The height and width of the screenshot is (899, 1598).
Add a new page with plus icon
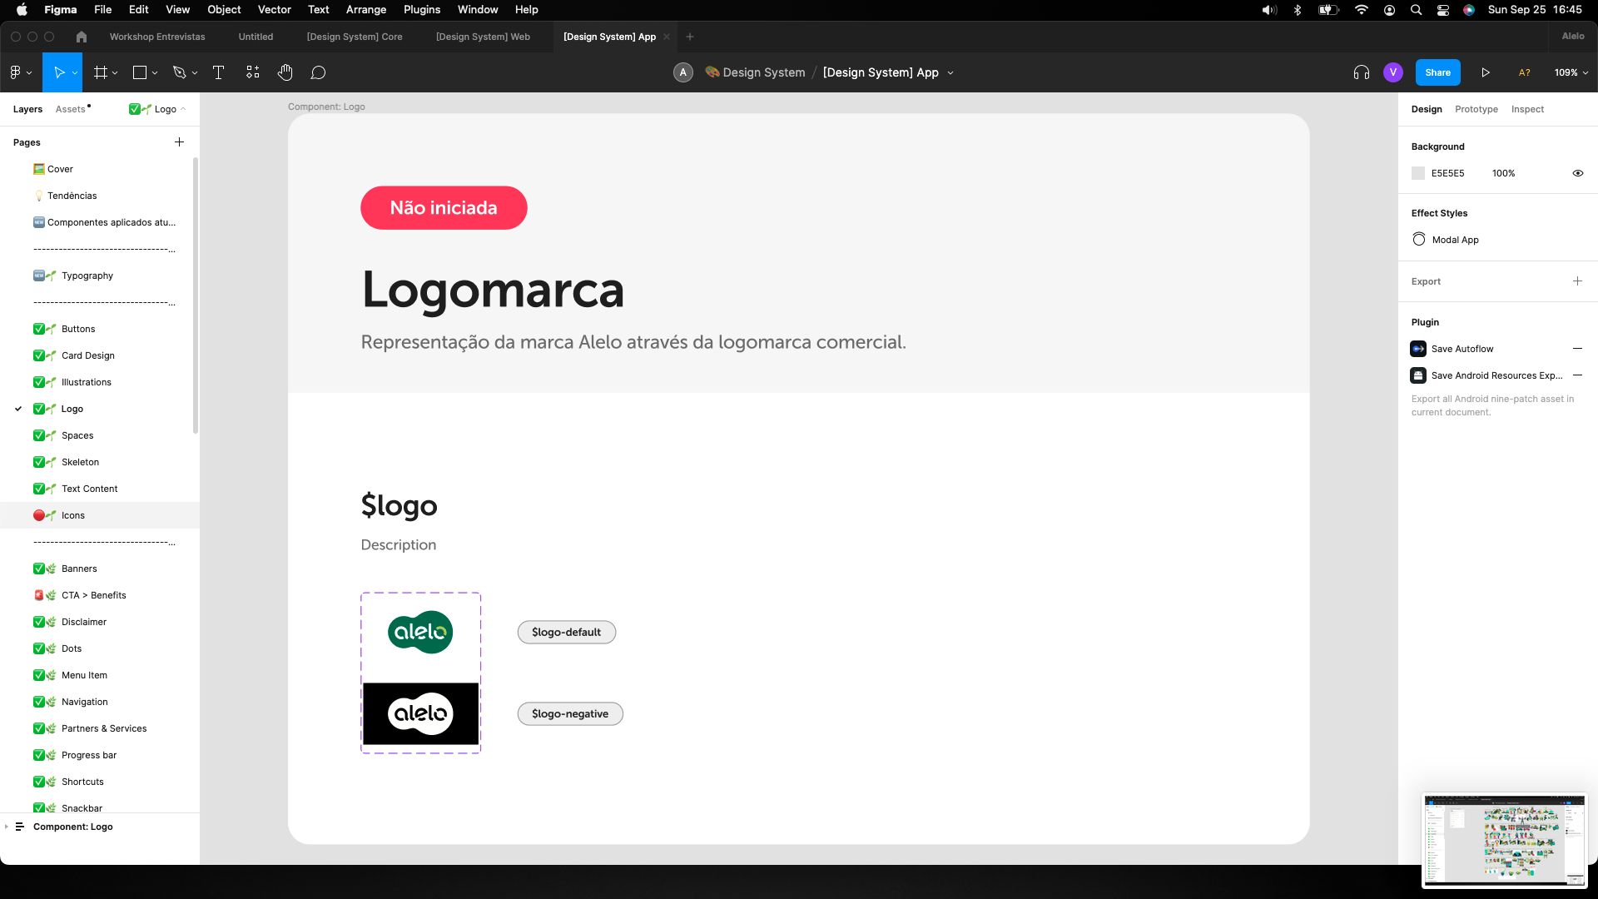point(179,142)
